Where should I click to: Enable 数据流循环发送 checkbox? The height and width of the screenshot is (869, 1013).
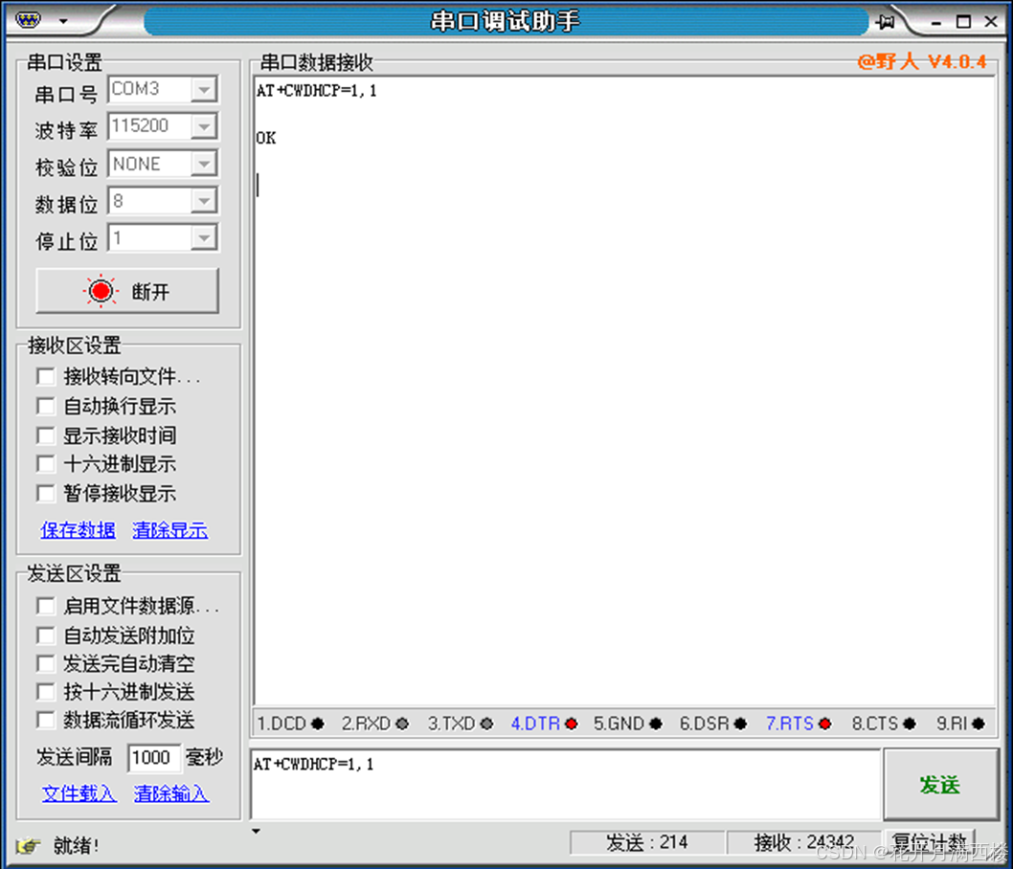45,720
